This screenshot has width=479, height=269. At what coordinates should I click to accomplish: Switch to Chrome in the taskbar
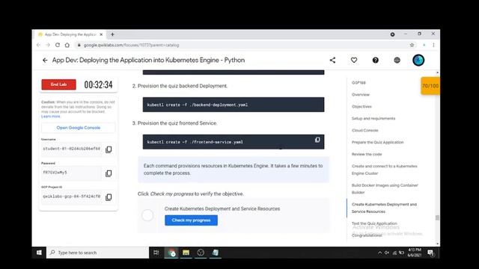pos(171,253)
